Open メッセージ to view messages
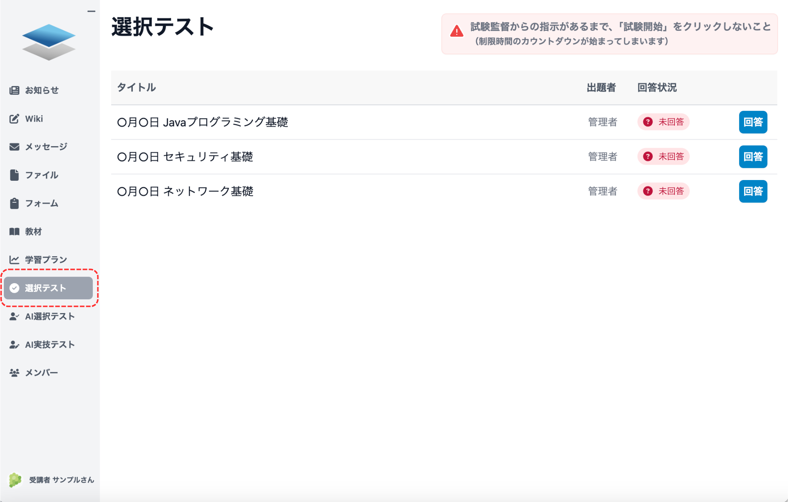788x502 pixels. coord(46,147)
